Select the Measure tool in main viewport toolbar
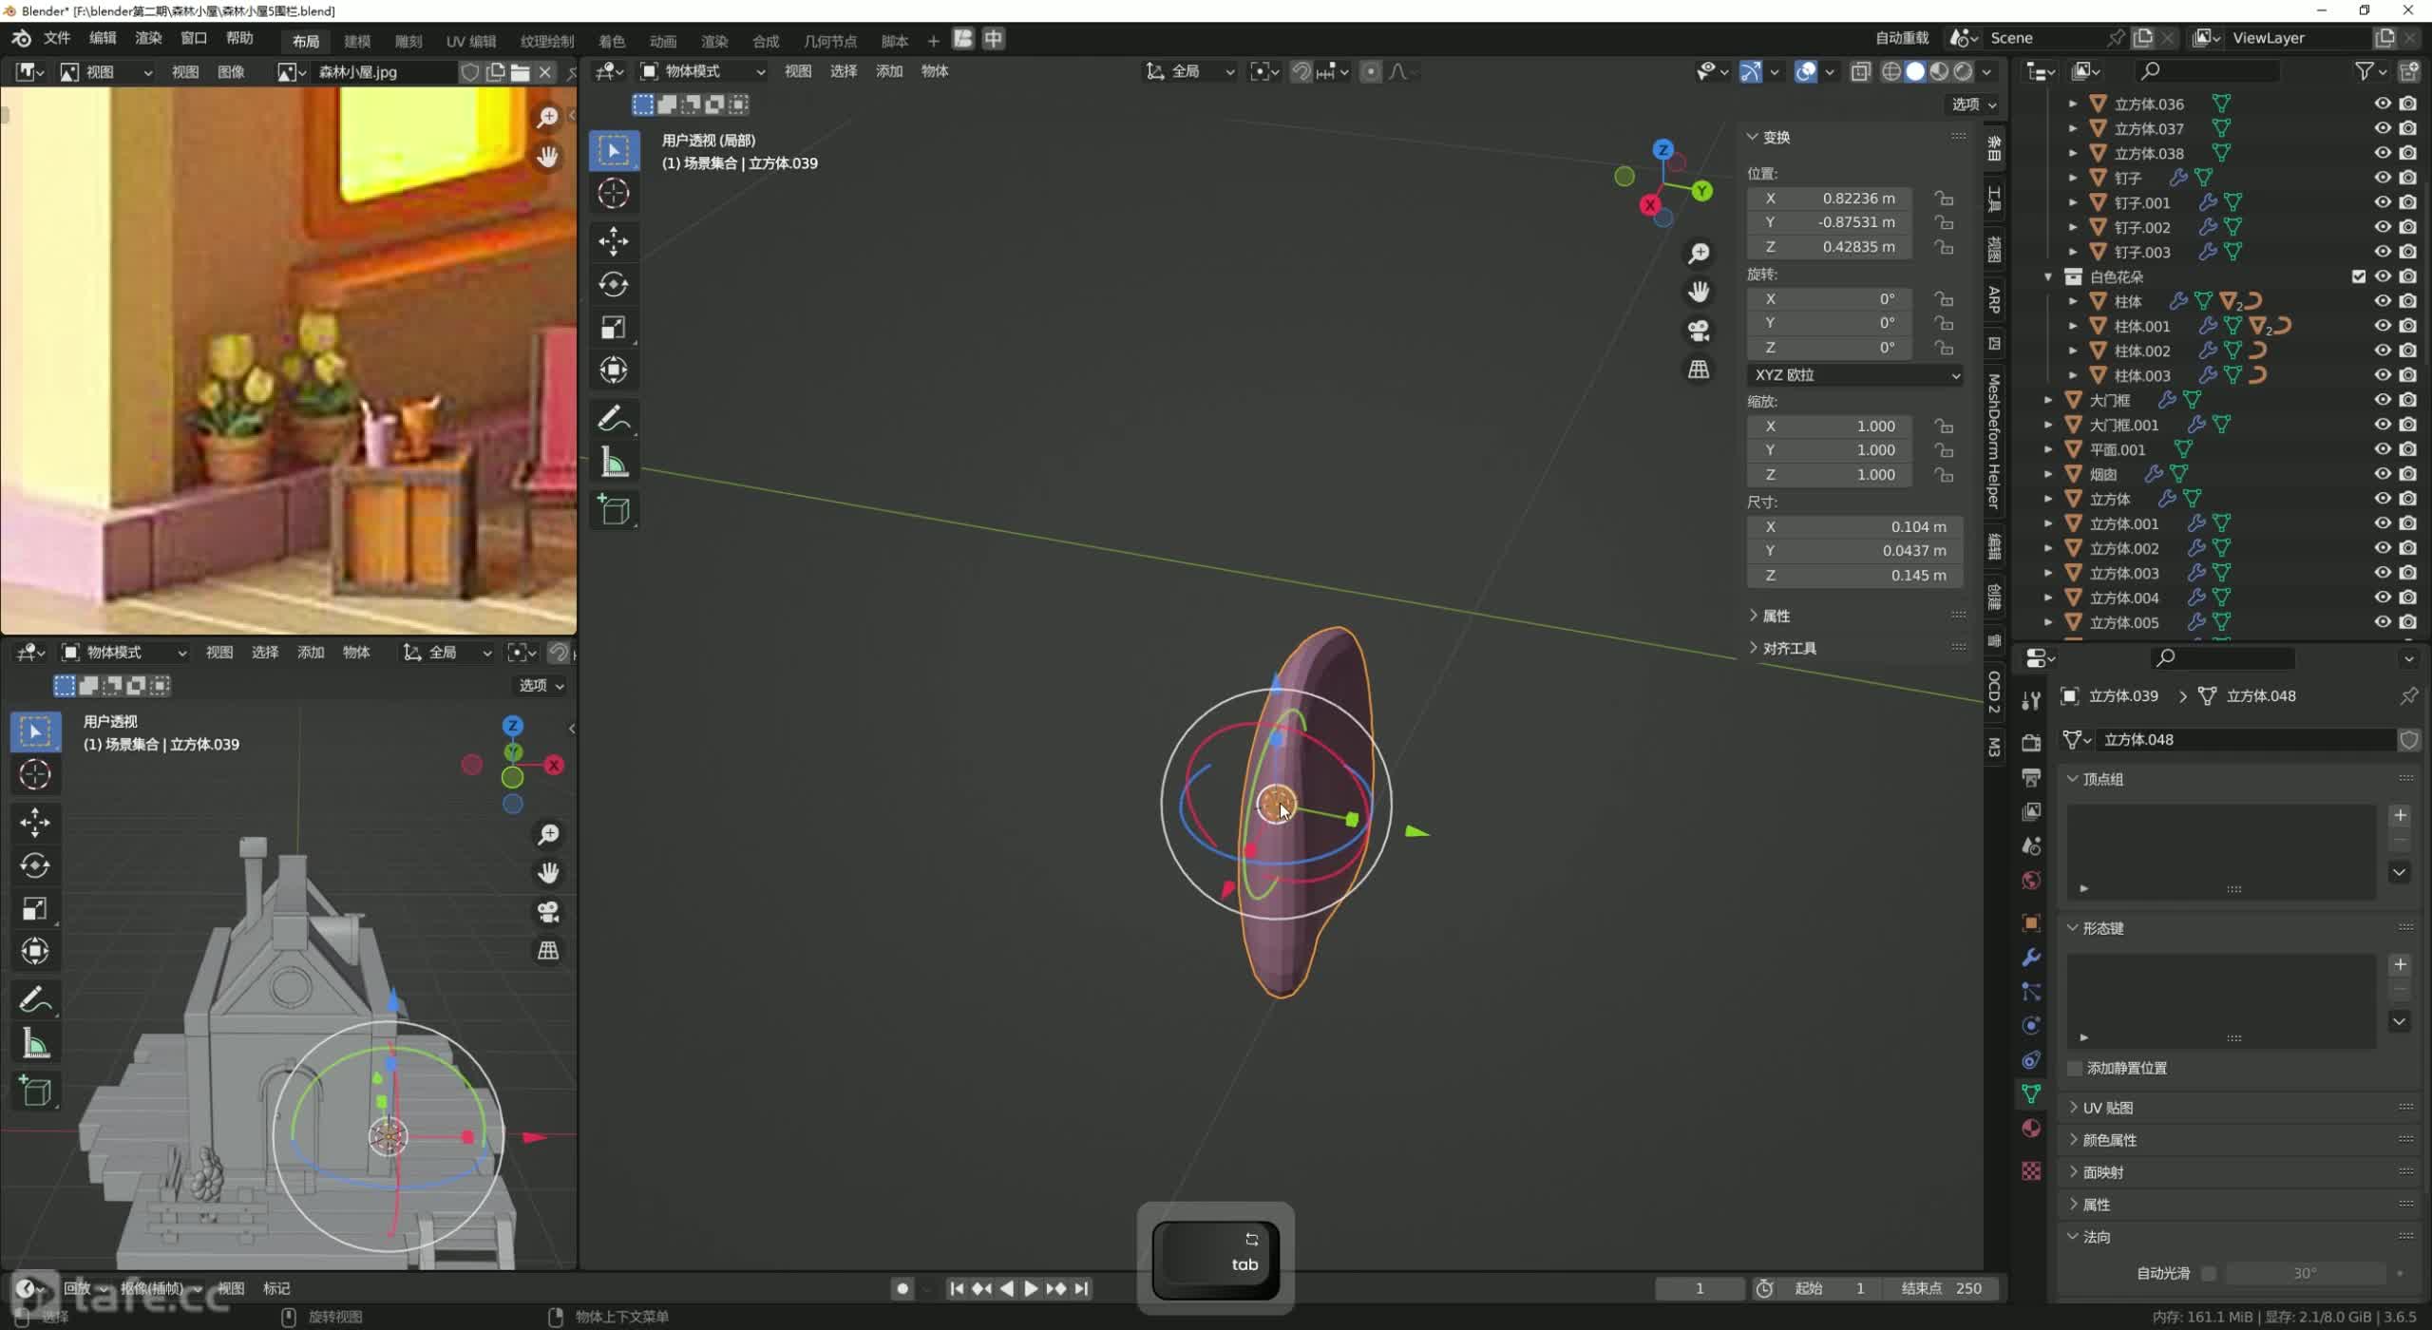Screen dimensions: 2432x1330 614,464
